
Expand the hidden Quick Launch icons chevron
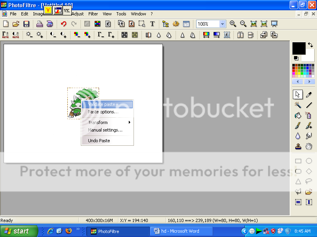tap(78, 229)
